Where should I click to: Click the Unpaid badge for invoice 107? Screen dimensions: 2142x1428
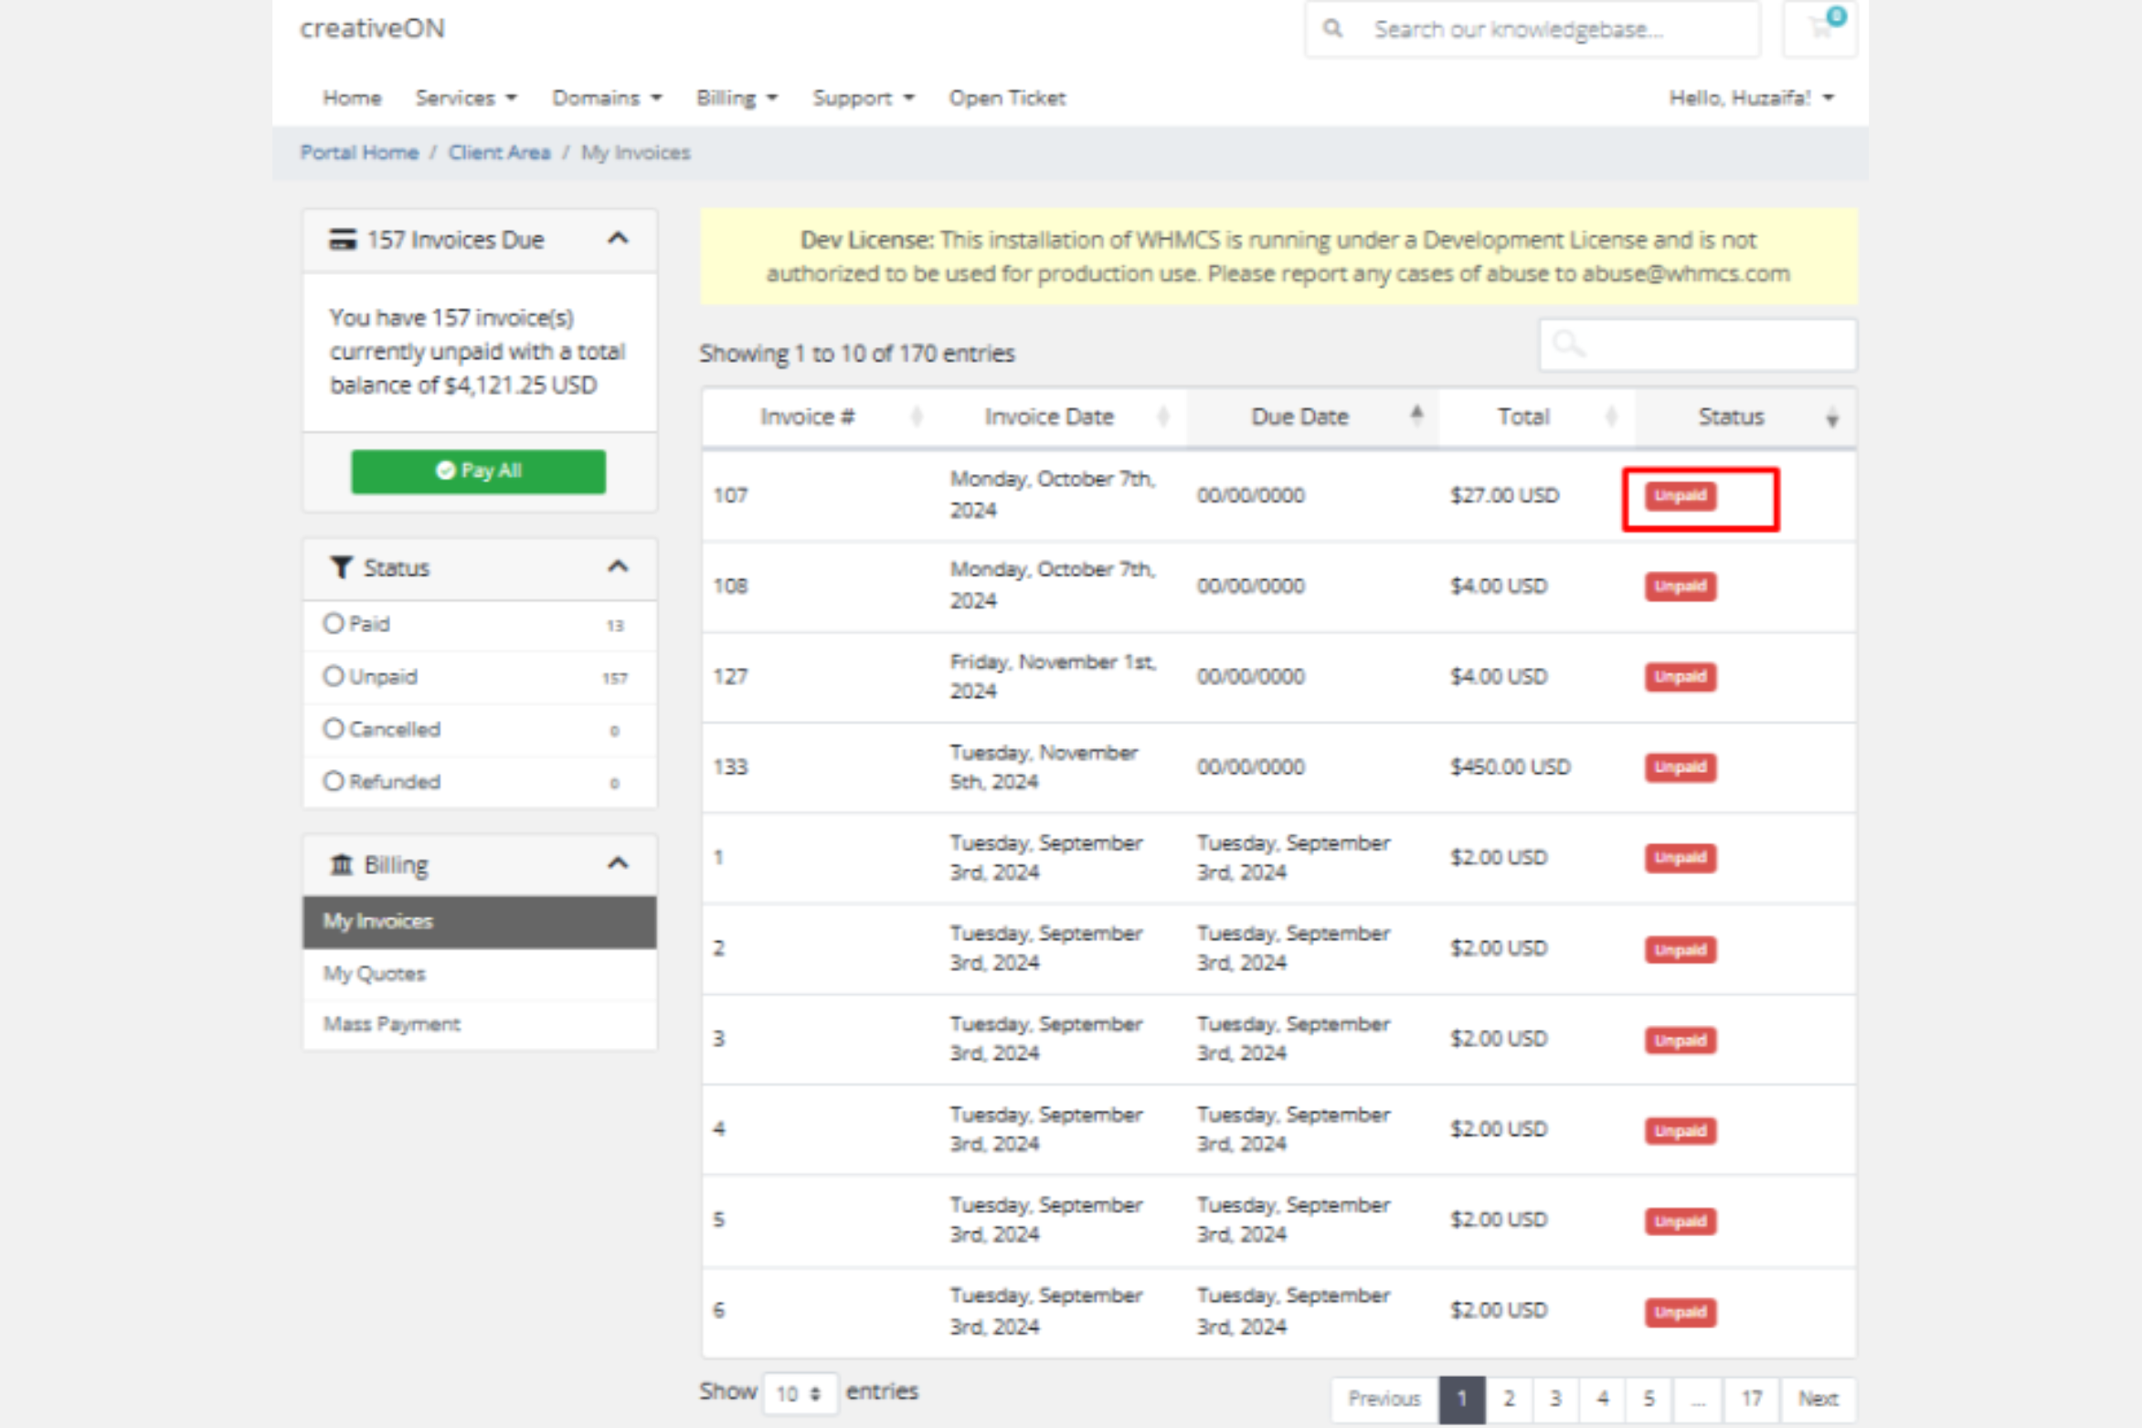1680,496
